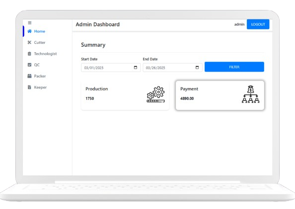Click the QC checkmark icon

coord(29,65)
